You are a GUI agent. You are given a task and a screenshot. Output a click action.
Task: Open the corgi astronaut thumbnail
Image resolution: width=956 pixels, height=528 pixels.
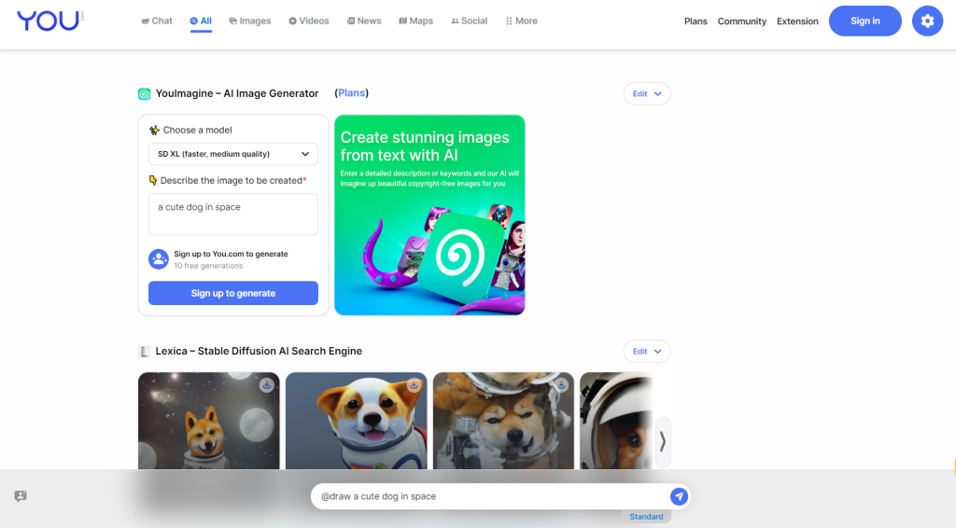pyautogui.click(x=356, y=421)
